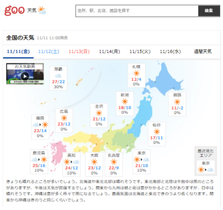Image resolution: width=223 pixels, height=210 pixels.
Task: Click the sun-cloud icon beside 天気 header
Action: tap(42, 10)
